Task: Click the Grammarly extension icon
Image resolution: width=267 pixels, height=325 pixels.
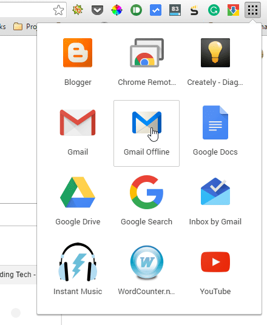Action: pyautogui.click(x=214, y=10)
